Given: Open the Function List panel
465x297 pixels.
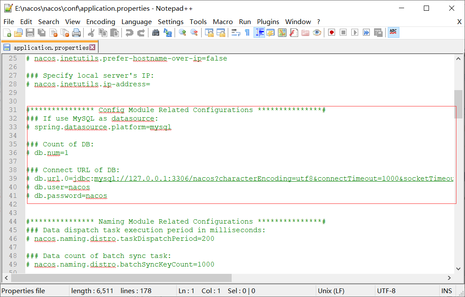Looking at the screenshot, I should click(293, 33).
